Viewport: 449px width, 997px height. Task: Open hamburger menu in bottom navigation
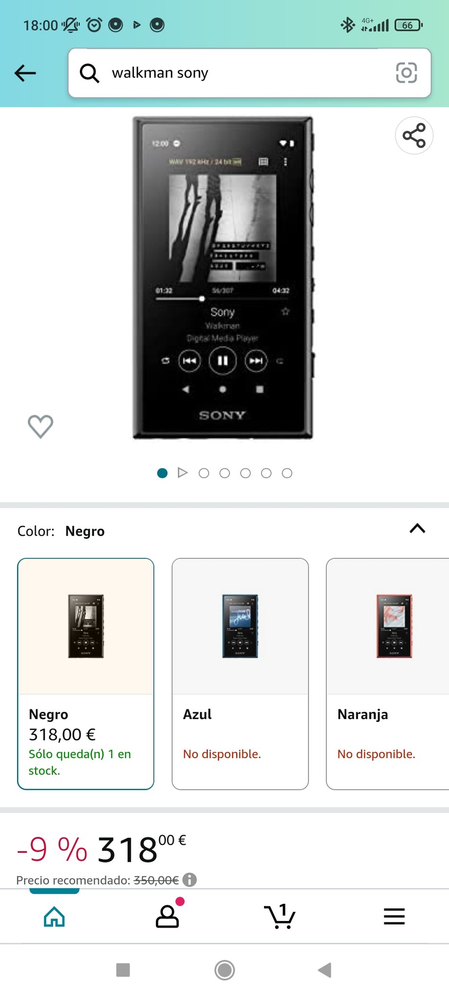(394, 916)
